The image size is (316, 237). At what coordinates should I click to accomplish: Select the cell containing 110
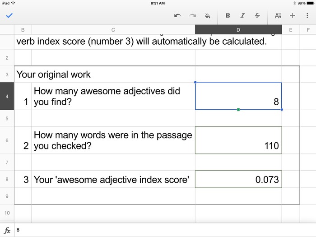pyautogui.click(x=238, y=140)
